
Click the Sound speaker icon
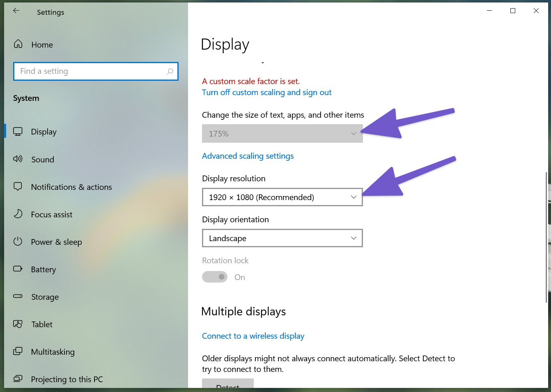18,159
